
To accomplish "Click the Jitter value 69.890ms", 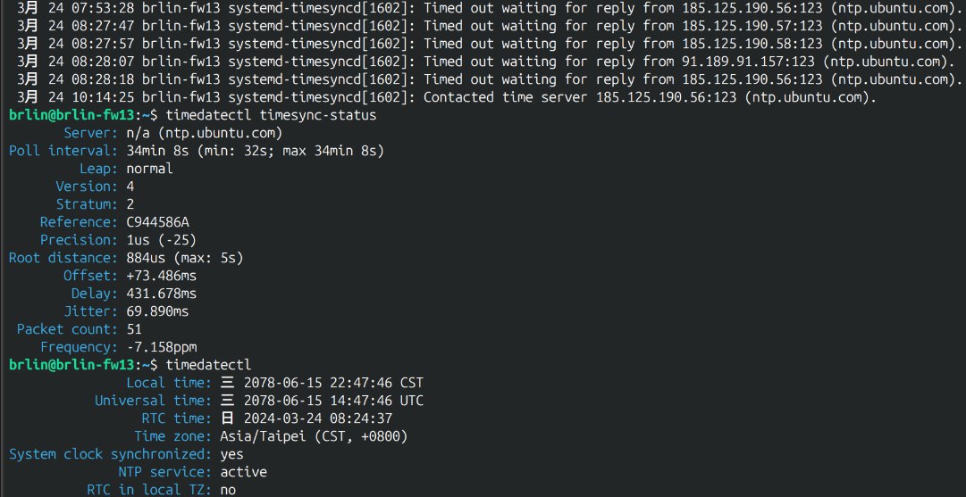I will point(157,311).
